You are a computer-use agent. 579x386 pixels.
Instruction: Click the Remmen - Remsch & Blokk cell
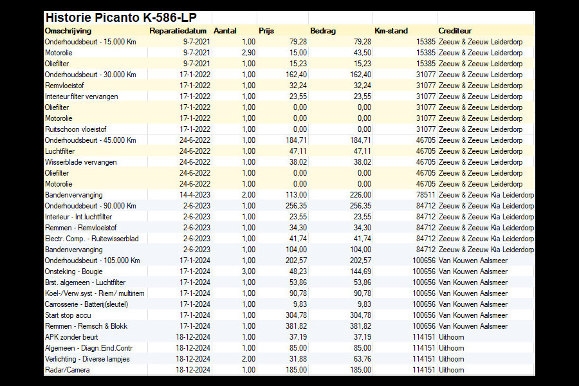(86, 326)
